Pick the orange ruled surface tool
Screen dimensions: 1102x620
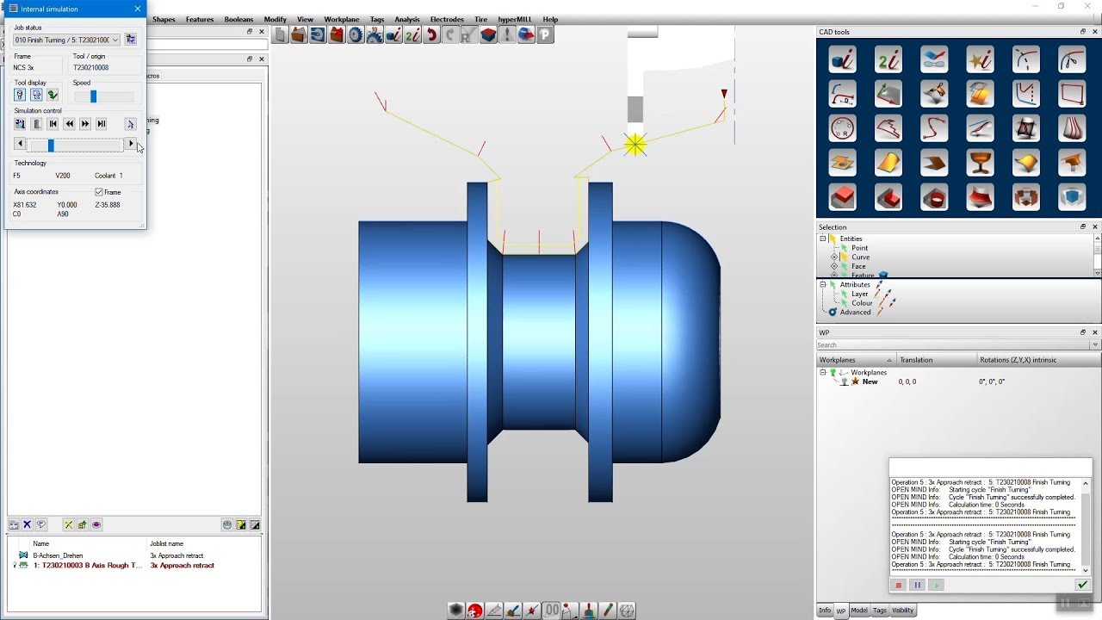[888, 163]
